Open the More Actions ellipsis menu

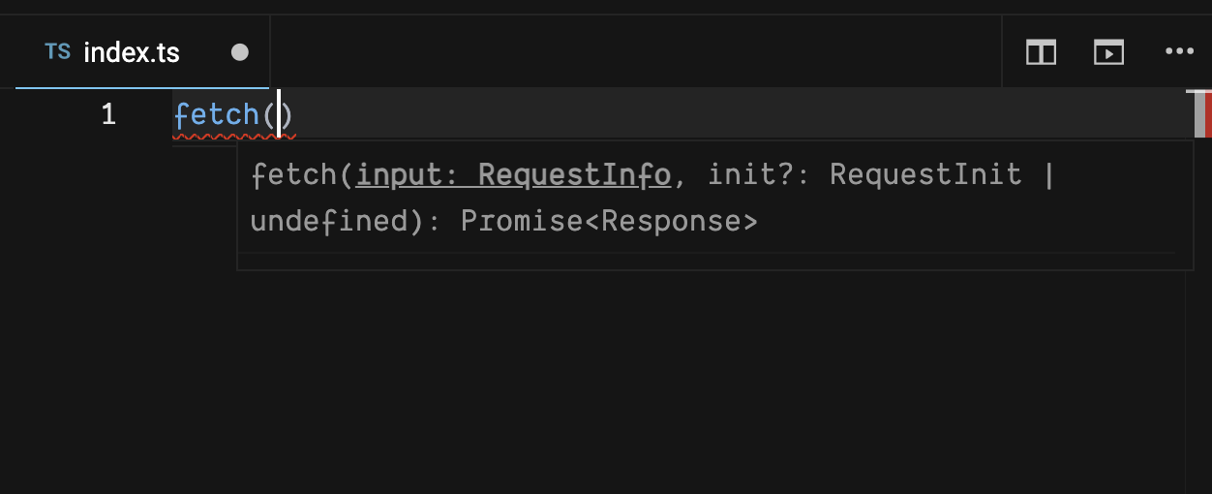[x=1178, y=51]
